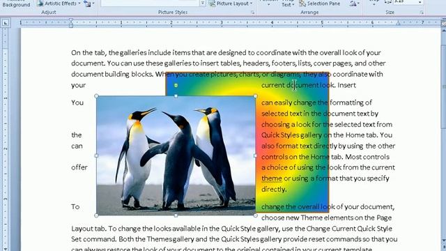Open the Artistic Effects dropdown
This screenshot has width=446, height=251.
click(59, 3)
